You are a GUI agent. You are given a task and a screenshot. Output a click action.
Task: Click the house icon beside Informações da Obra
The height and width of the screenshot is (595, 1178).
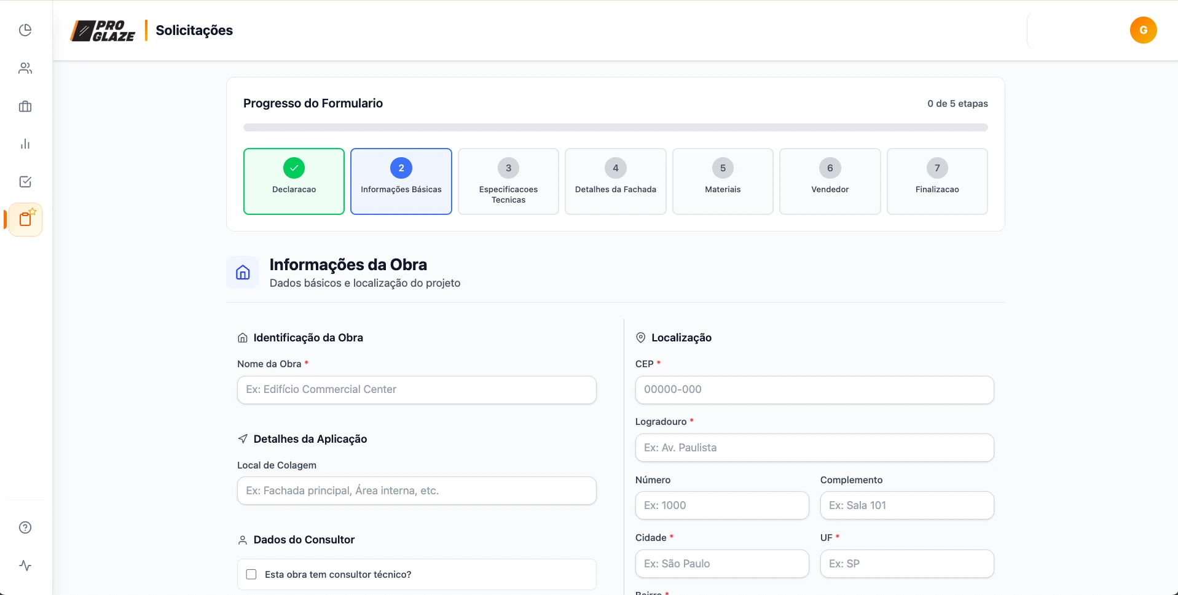[243, 273]
